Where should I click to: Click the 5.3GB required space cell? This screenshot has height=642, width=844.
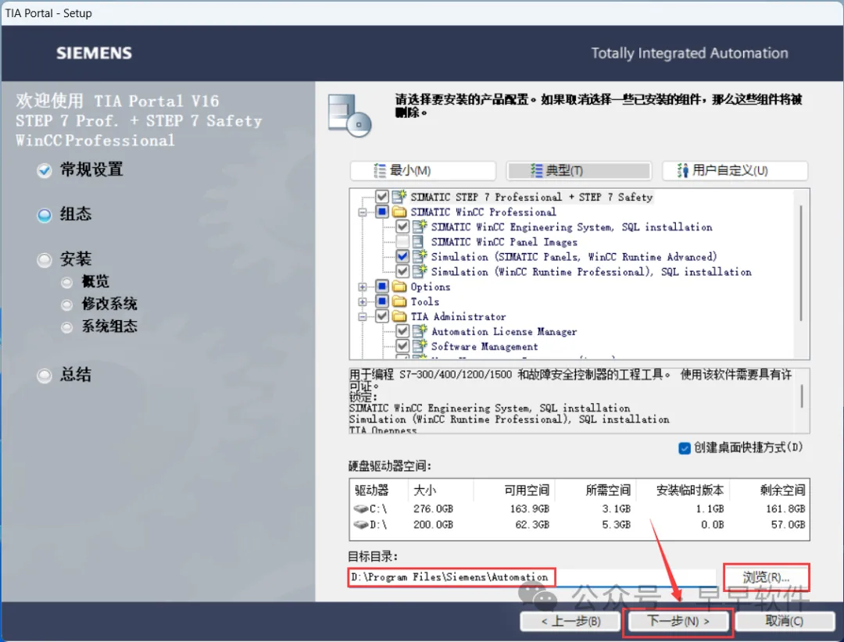(617, 524)
